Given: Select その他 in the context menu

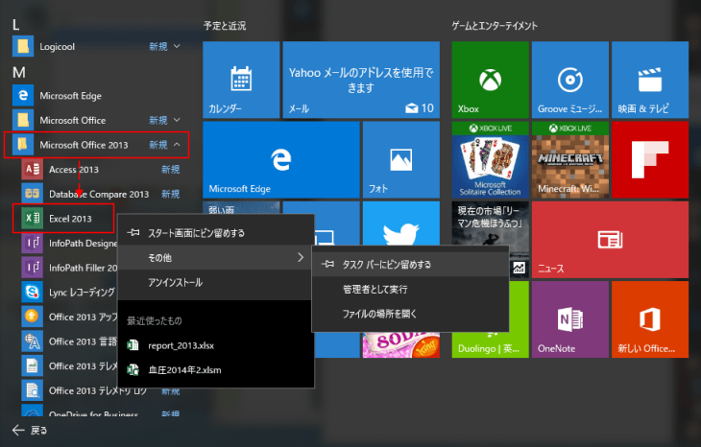Looking at the screenshot, I should click(215, 257).
